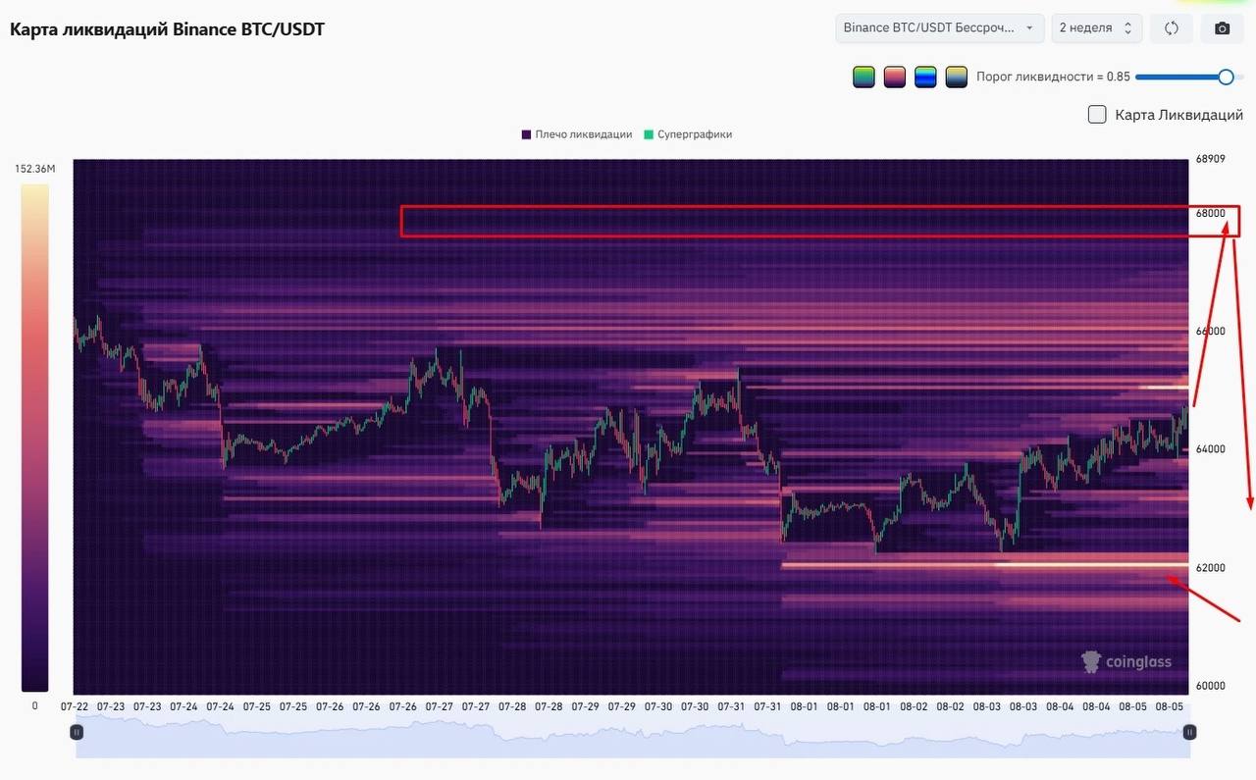The width and height of the screenshot is (1256, 780).
Task: Click the 60000 price axis label
Action: 1211,686
